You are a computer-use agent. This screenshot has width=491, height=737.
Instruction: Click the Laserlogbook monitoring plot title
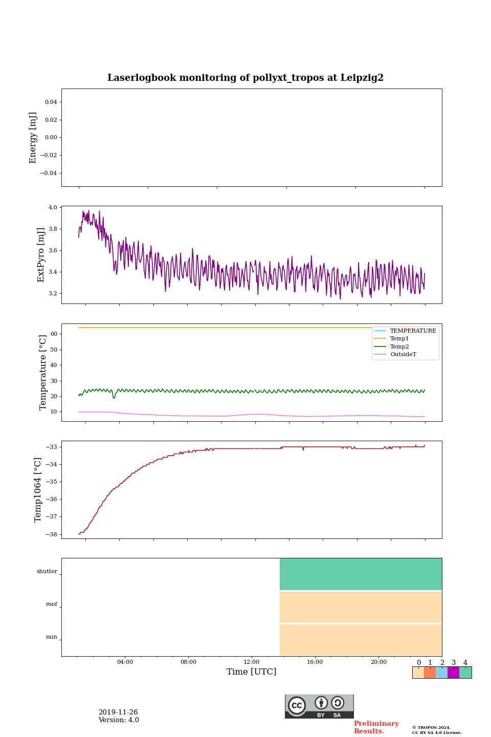(245, 78)
